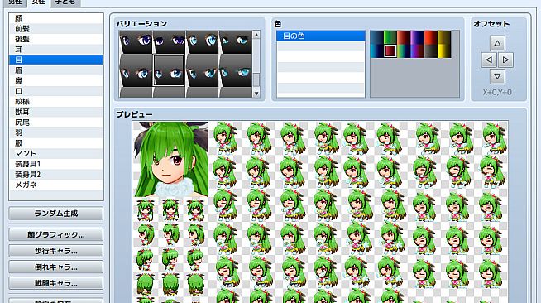Choose the green color swatch in the top row
The height and width of the screenshot is (303, 541).
click(390, 37)
